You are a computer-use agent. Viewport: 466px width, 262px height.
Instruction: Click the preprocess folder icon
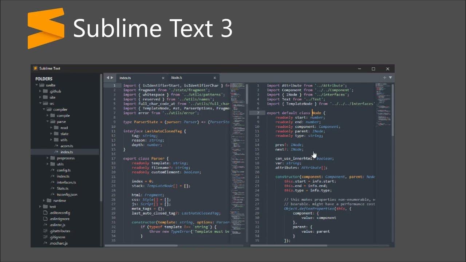click(x=53, y=158)
